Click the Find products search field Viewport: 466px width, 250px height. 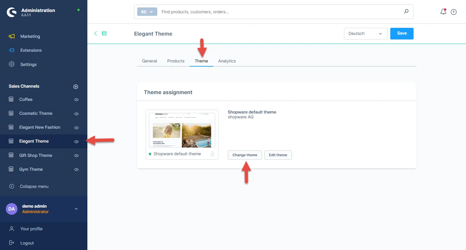click(x=278, y=12)
